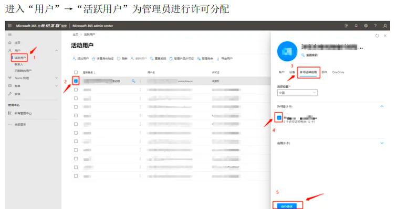Open the app launcher waffle icon
The height and width of the screenshot is (209, 397).
[x=9, y=26]
